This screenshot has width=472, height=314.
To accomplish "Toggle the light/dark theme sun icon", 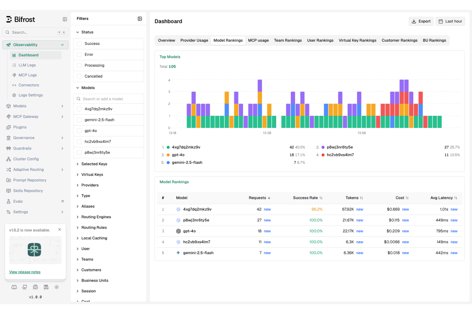I will click(57, 287).
